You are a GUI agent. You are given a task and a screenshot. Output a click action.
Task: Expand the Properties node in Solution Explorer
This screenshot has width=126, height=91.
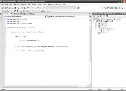pos(96,23)
